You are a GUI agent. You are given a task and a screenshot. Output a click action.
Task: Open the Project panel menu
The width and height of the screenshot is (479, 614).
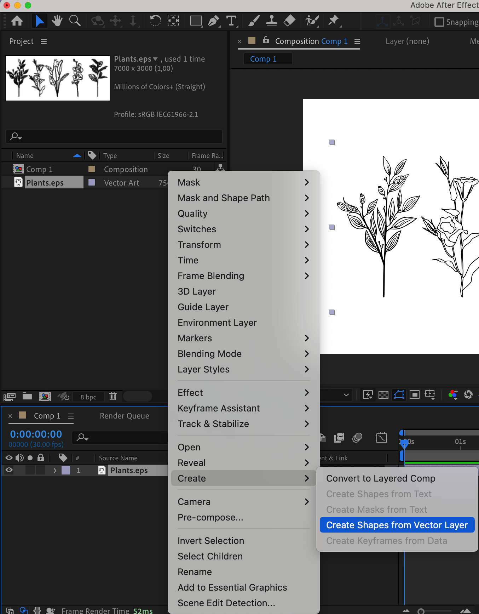coord(44,41)
